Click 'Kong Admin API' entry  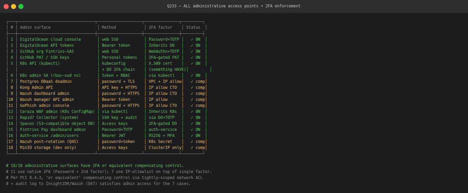point(36,87)
